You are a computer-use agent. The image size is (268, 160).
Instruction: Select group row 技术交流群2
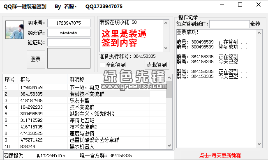point(84,127)
